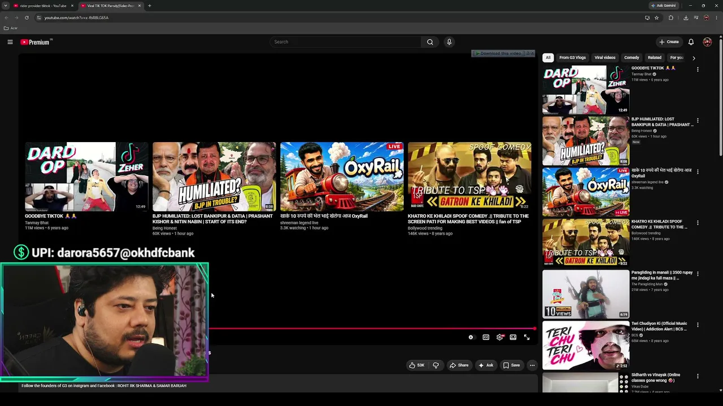Open options for GOODBYE TIKTOK sidebar video
The height and width of the screenshot is (406, 723).
698,69
